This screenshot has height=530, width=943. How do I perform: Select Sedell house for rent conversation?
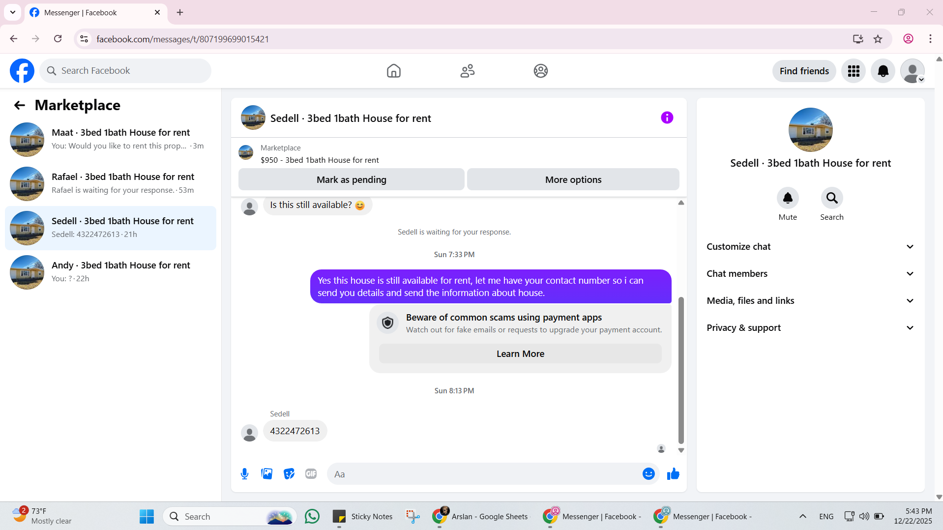[x=111, y=228]
